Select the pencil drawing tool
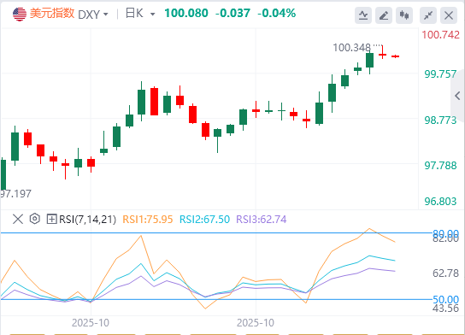The height and width of the screenshot is (335, 465). tap(384, 15)
